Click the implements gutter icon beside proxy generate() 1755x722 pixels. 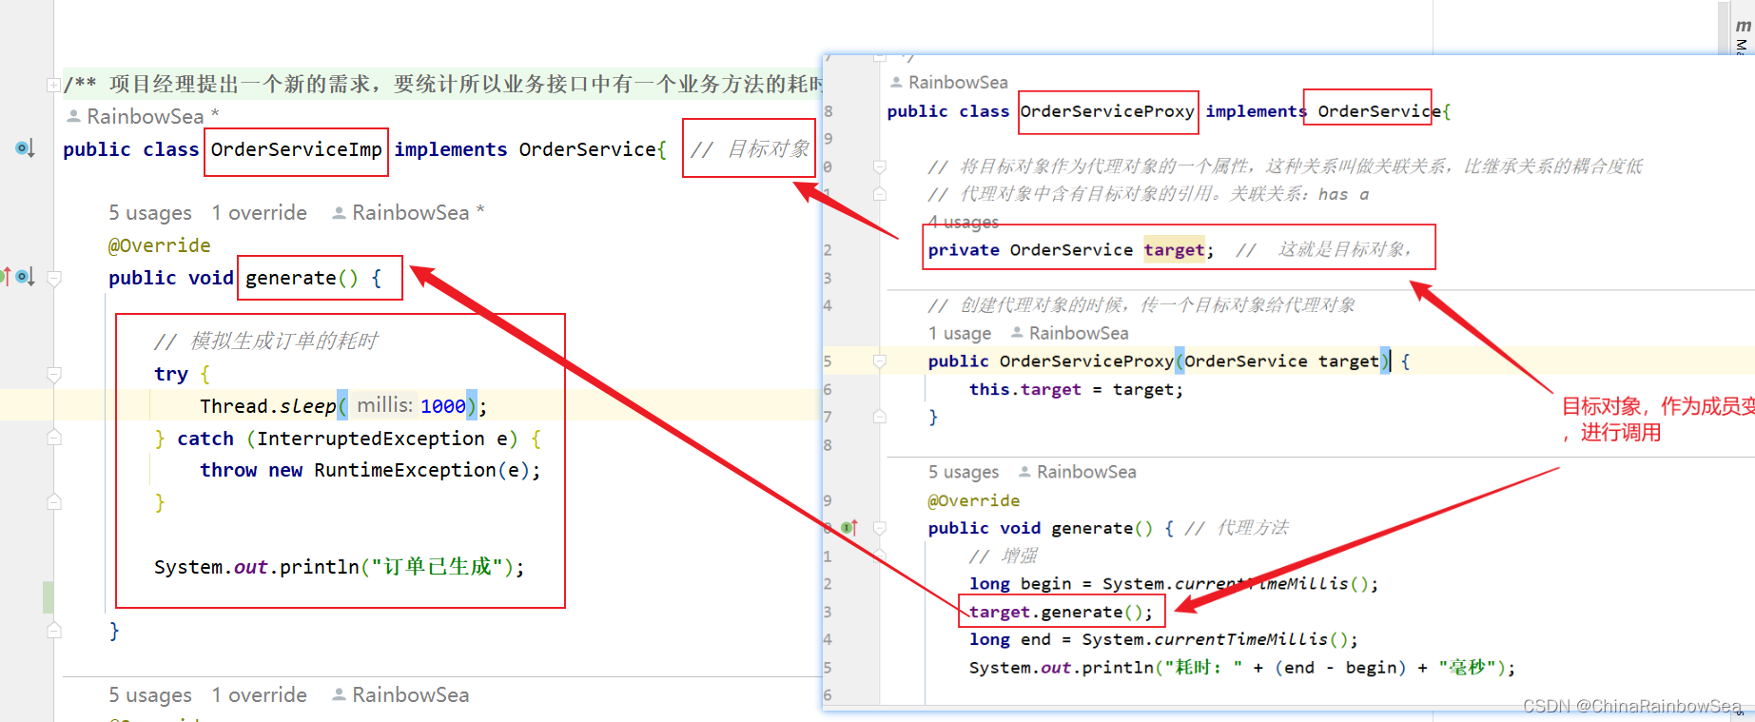(x=849, y=527)
